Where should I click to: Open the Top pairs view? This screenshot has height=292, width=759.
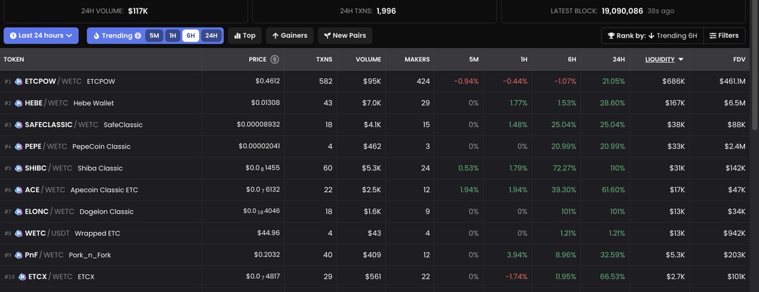click(x=245, y=35)
